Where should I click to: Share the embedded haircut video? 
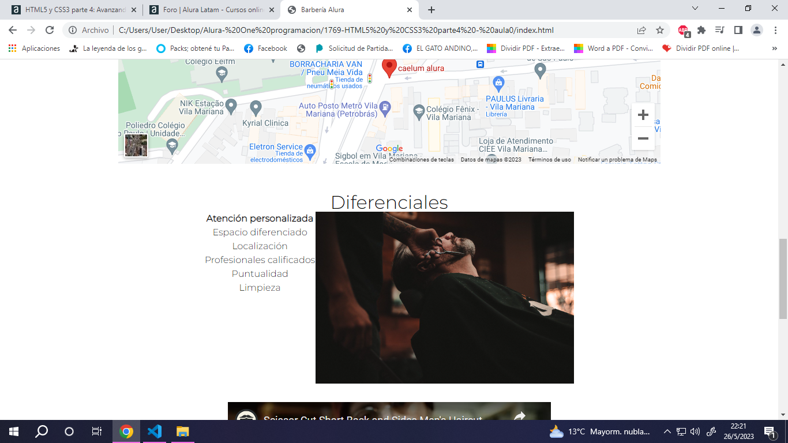(520, 416)
